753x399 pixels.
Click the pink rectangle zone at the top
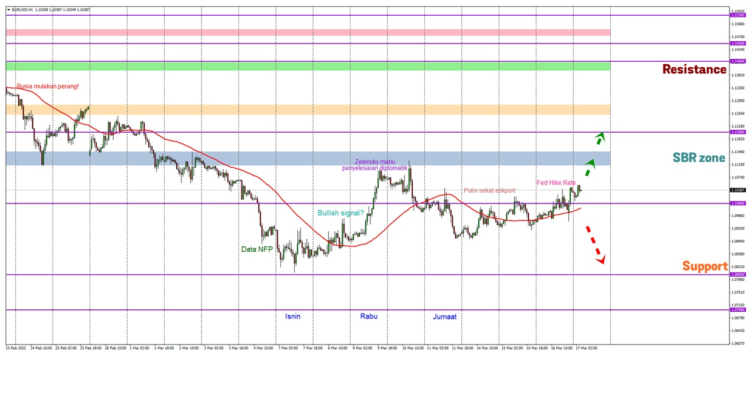(307, 32)
